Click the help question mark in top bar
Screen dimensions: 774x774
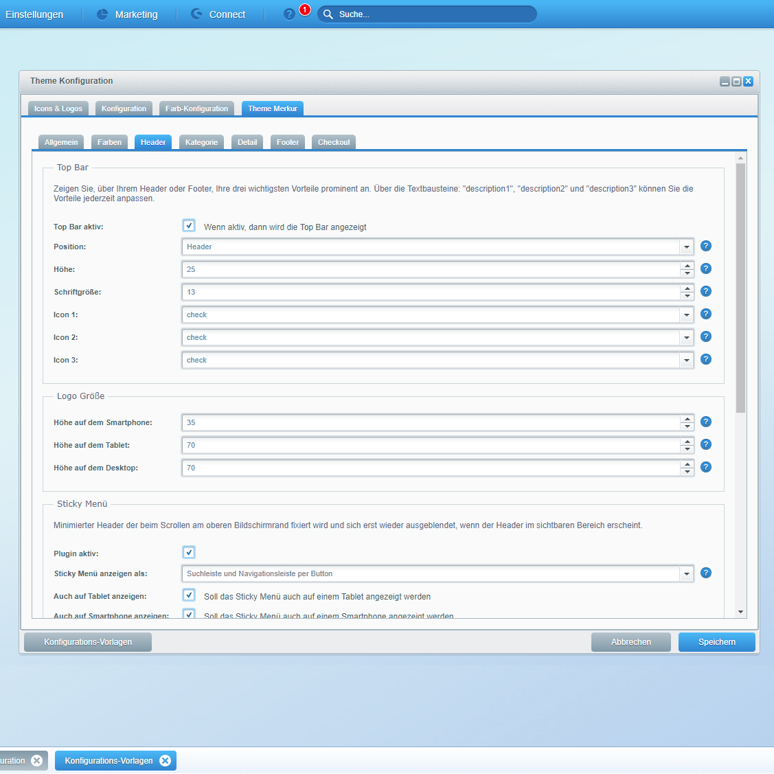[x=289, y=14]
